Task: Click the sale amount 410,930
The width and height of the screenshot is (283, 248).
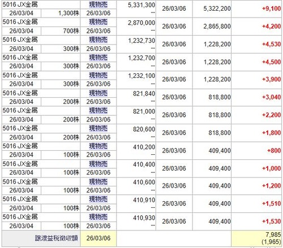Action: coord(144,218)
